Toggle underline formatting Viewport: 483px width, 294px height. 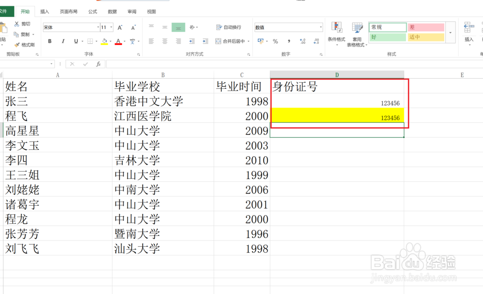click(76, 41)
